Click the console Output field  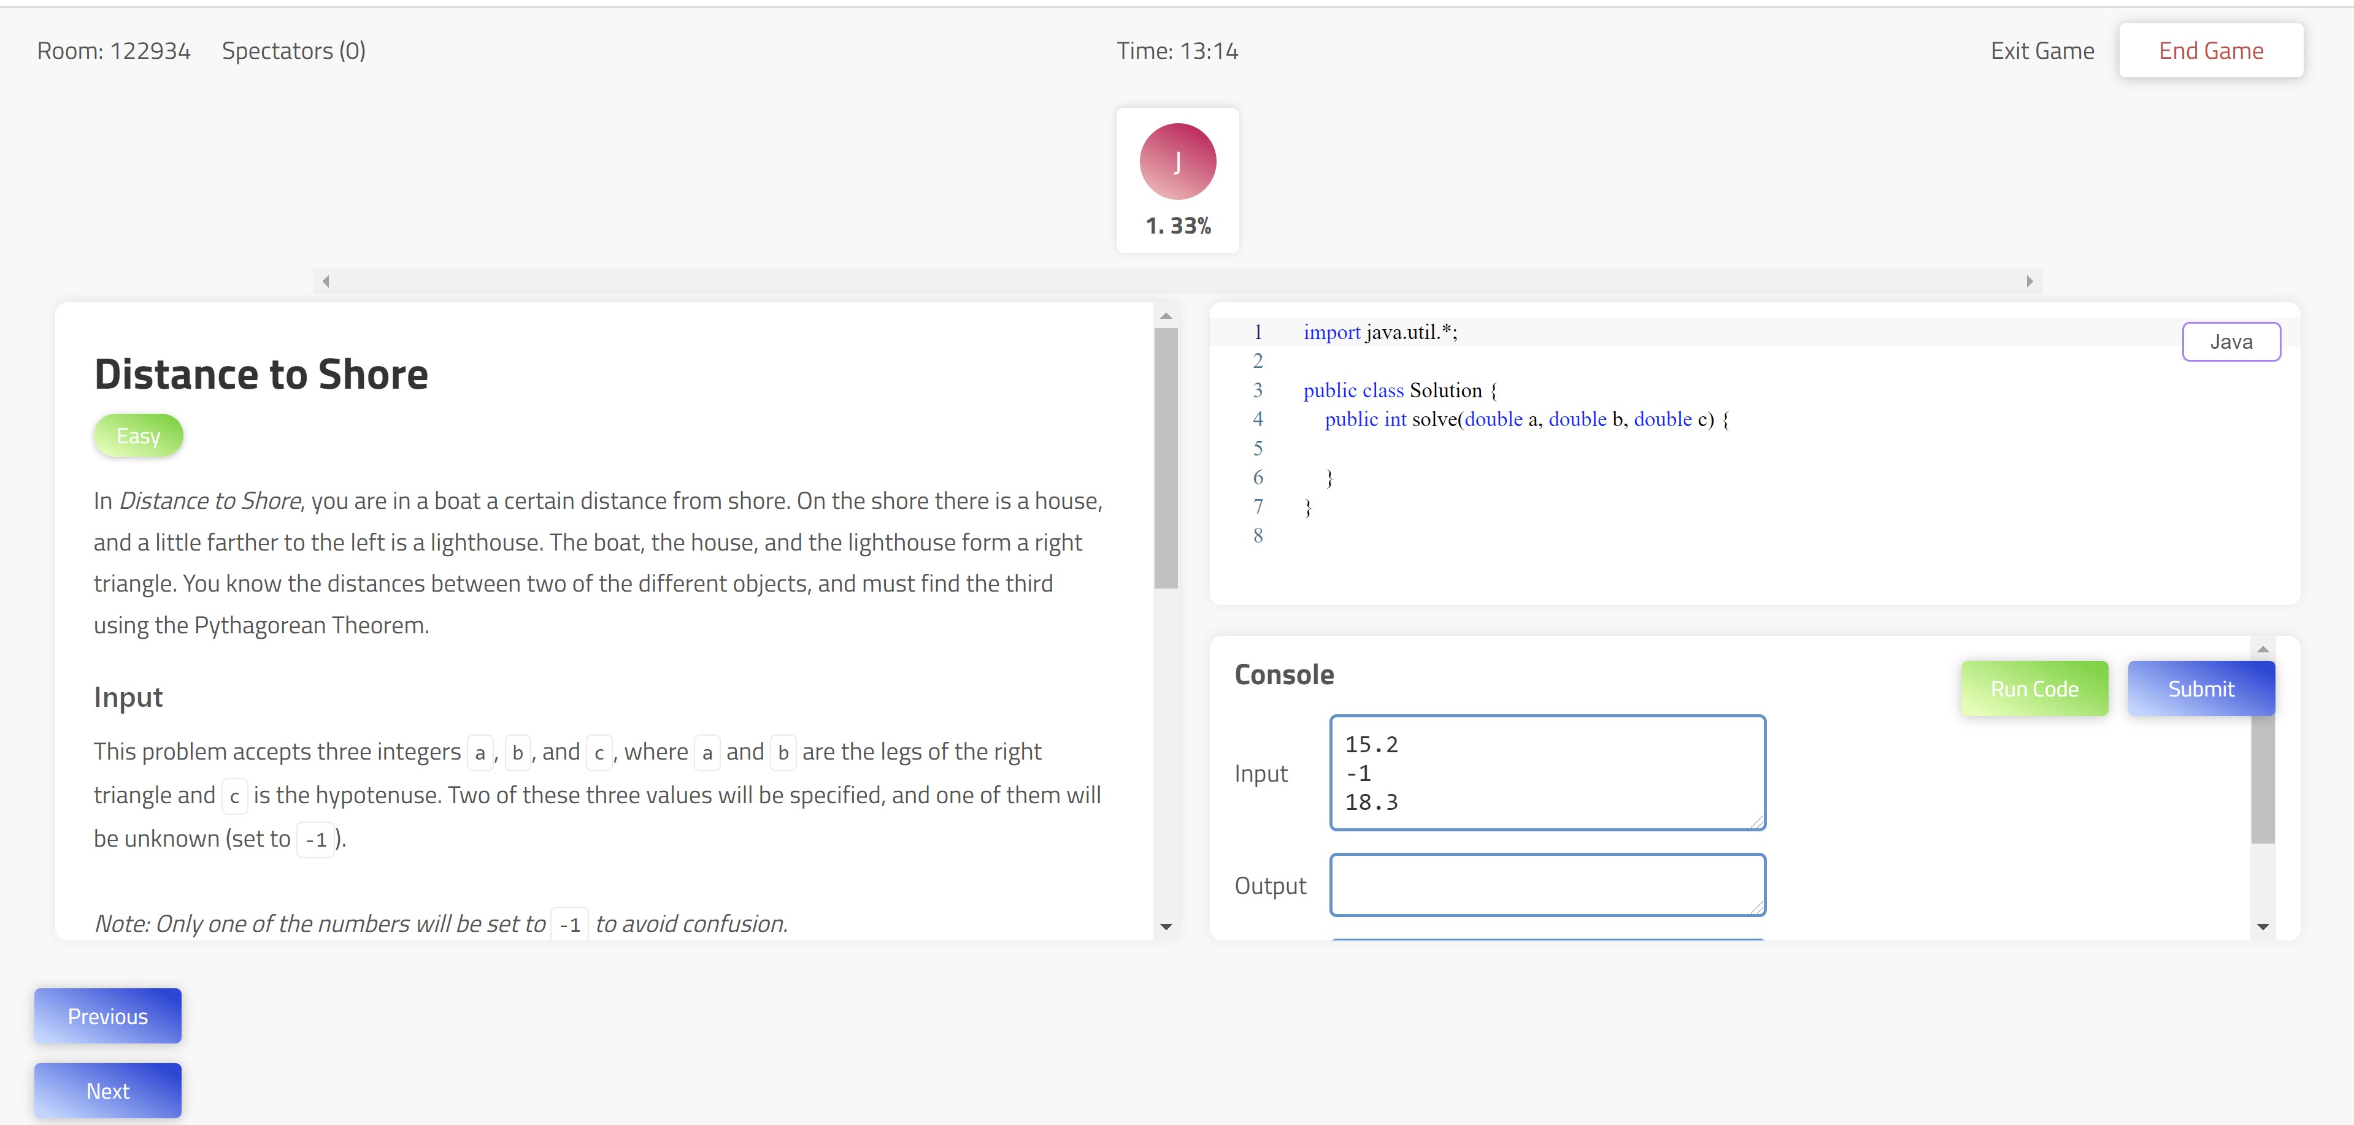1546,885
